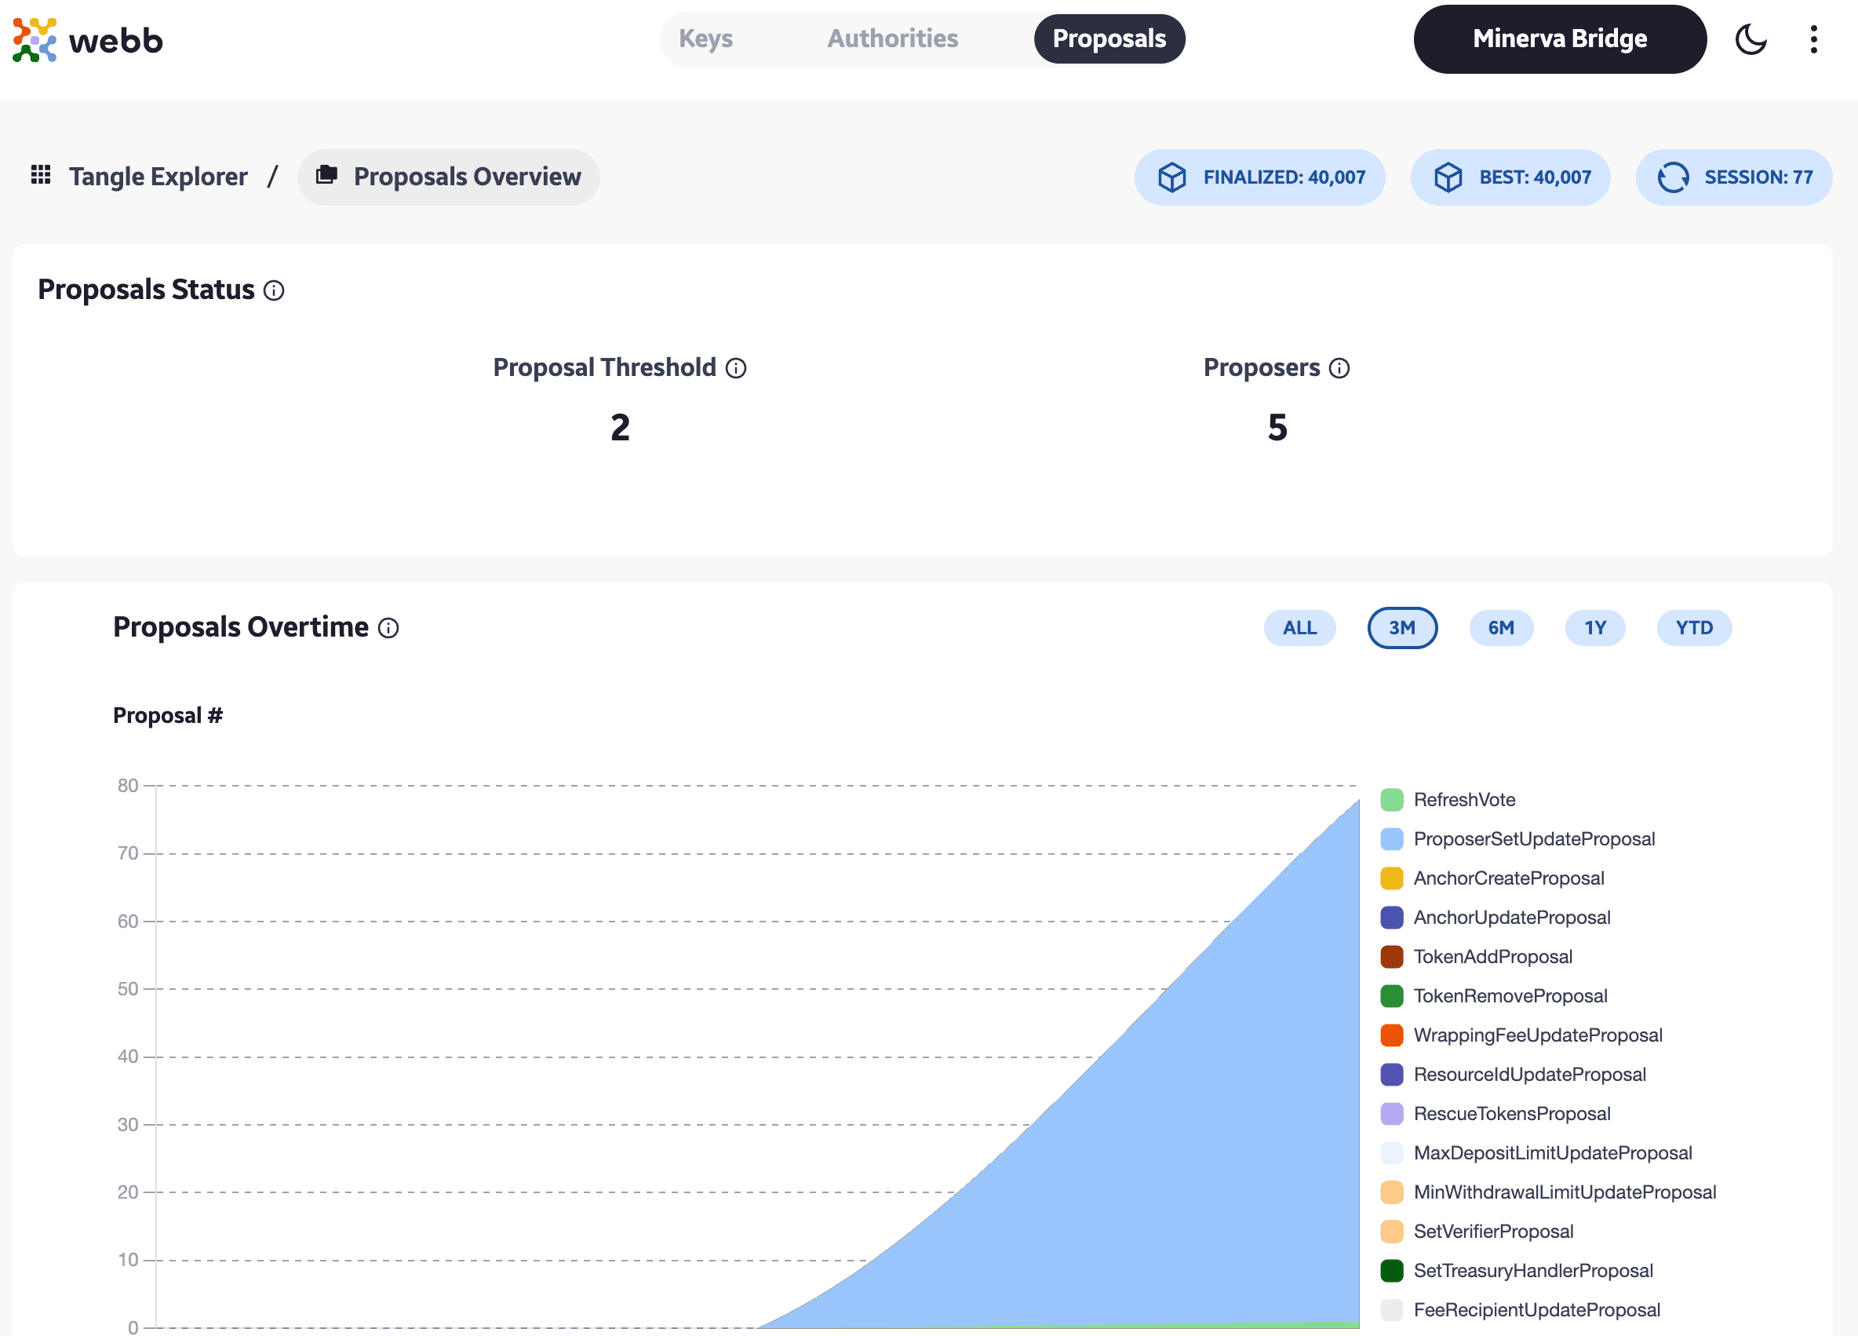
Task: Toggle SetTreasuryHandlerProposal legend swatch
Action: pyautogui.click(x=1391, y=1270)
